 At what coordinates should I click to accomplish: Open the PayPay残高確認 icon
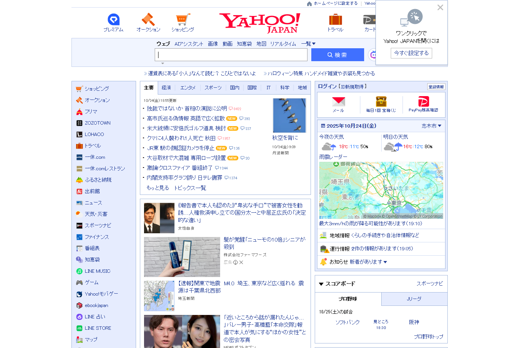[x=423, y=101]
